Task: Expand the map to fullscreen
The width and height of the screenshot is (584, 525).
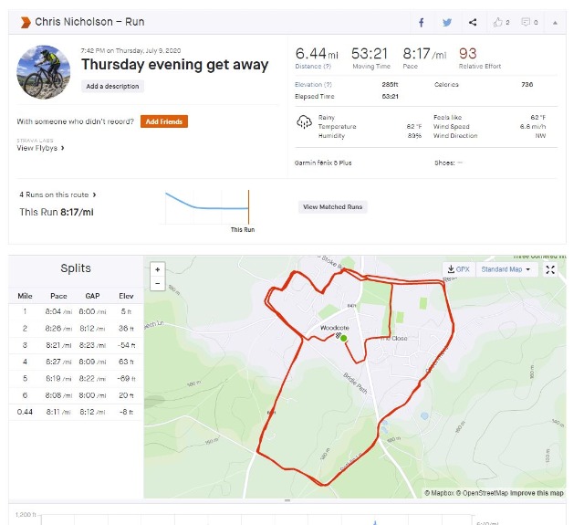Action: pyautogui.click(x=550, y=269)
